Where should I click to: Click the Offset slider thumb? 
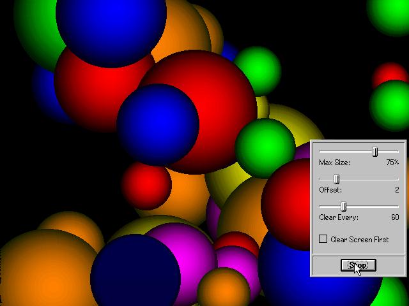click(x=337, y=179)
